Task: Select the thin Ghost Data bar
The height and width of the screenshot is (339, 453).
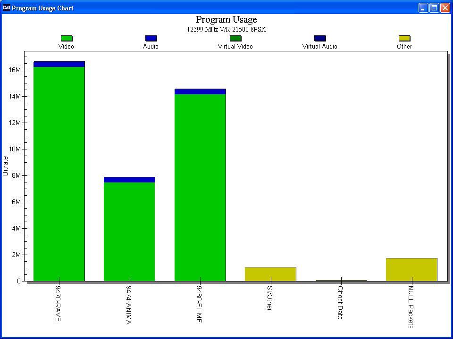Action: pos(341,281)
